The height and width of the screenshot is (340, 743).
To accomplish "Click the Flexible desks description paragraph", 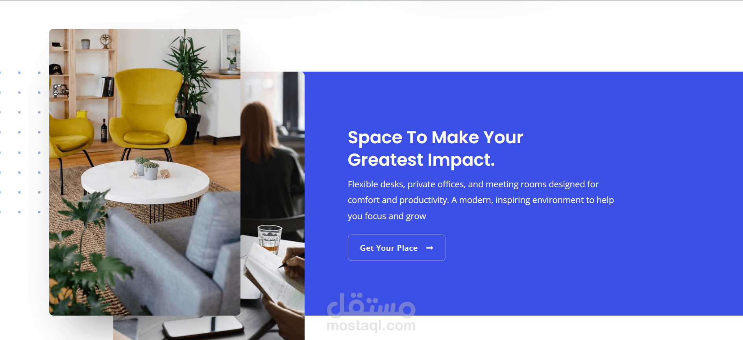I will pos(481,200).
